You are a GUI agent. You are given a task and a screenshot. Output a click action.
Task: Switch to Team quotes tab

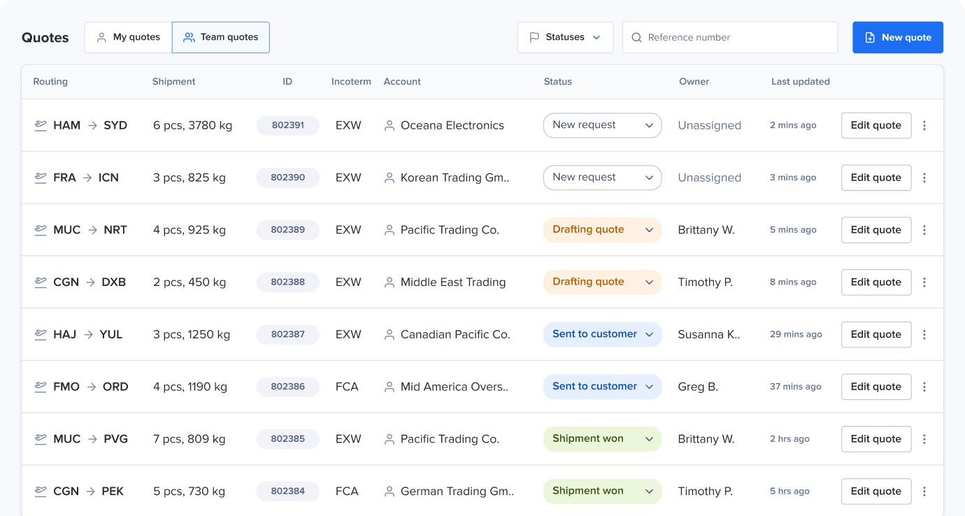pos(221,37)
